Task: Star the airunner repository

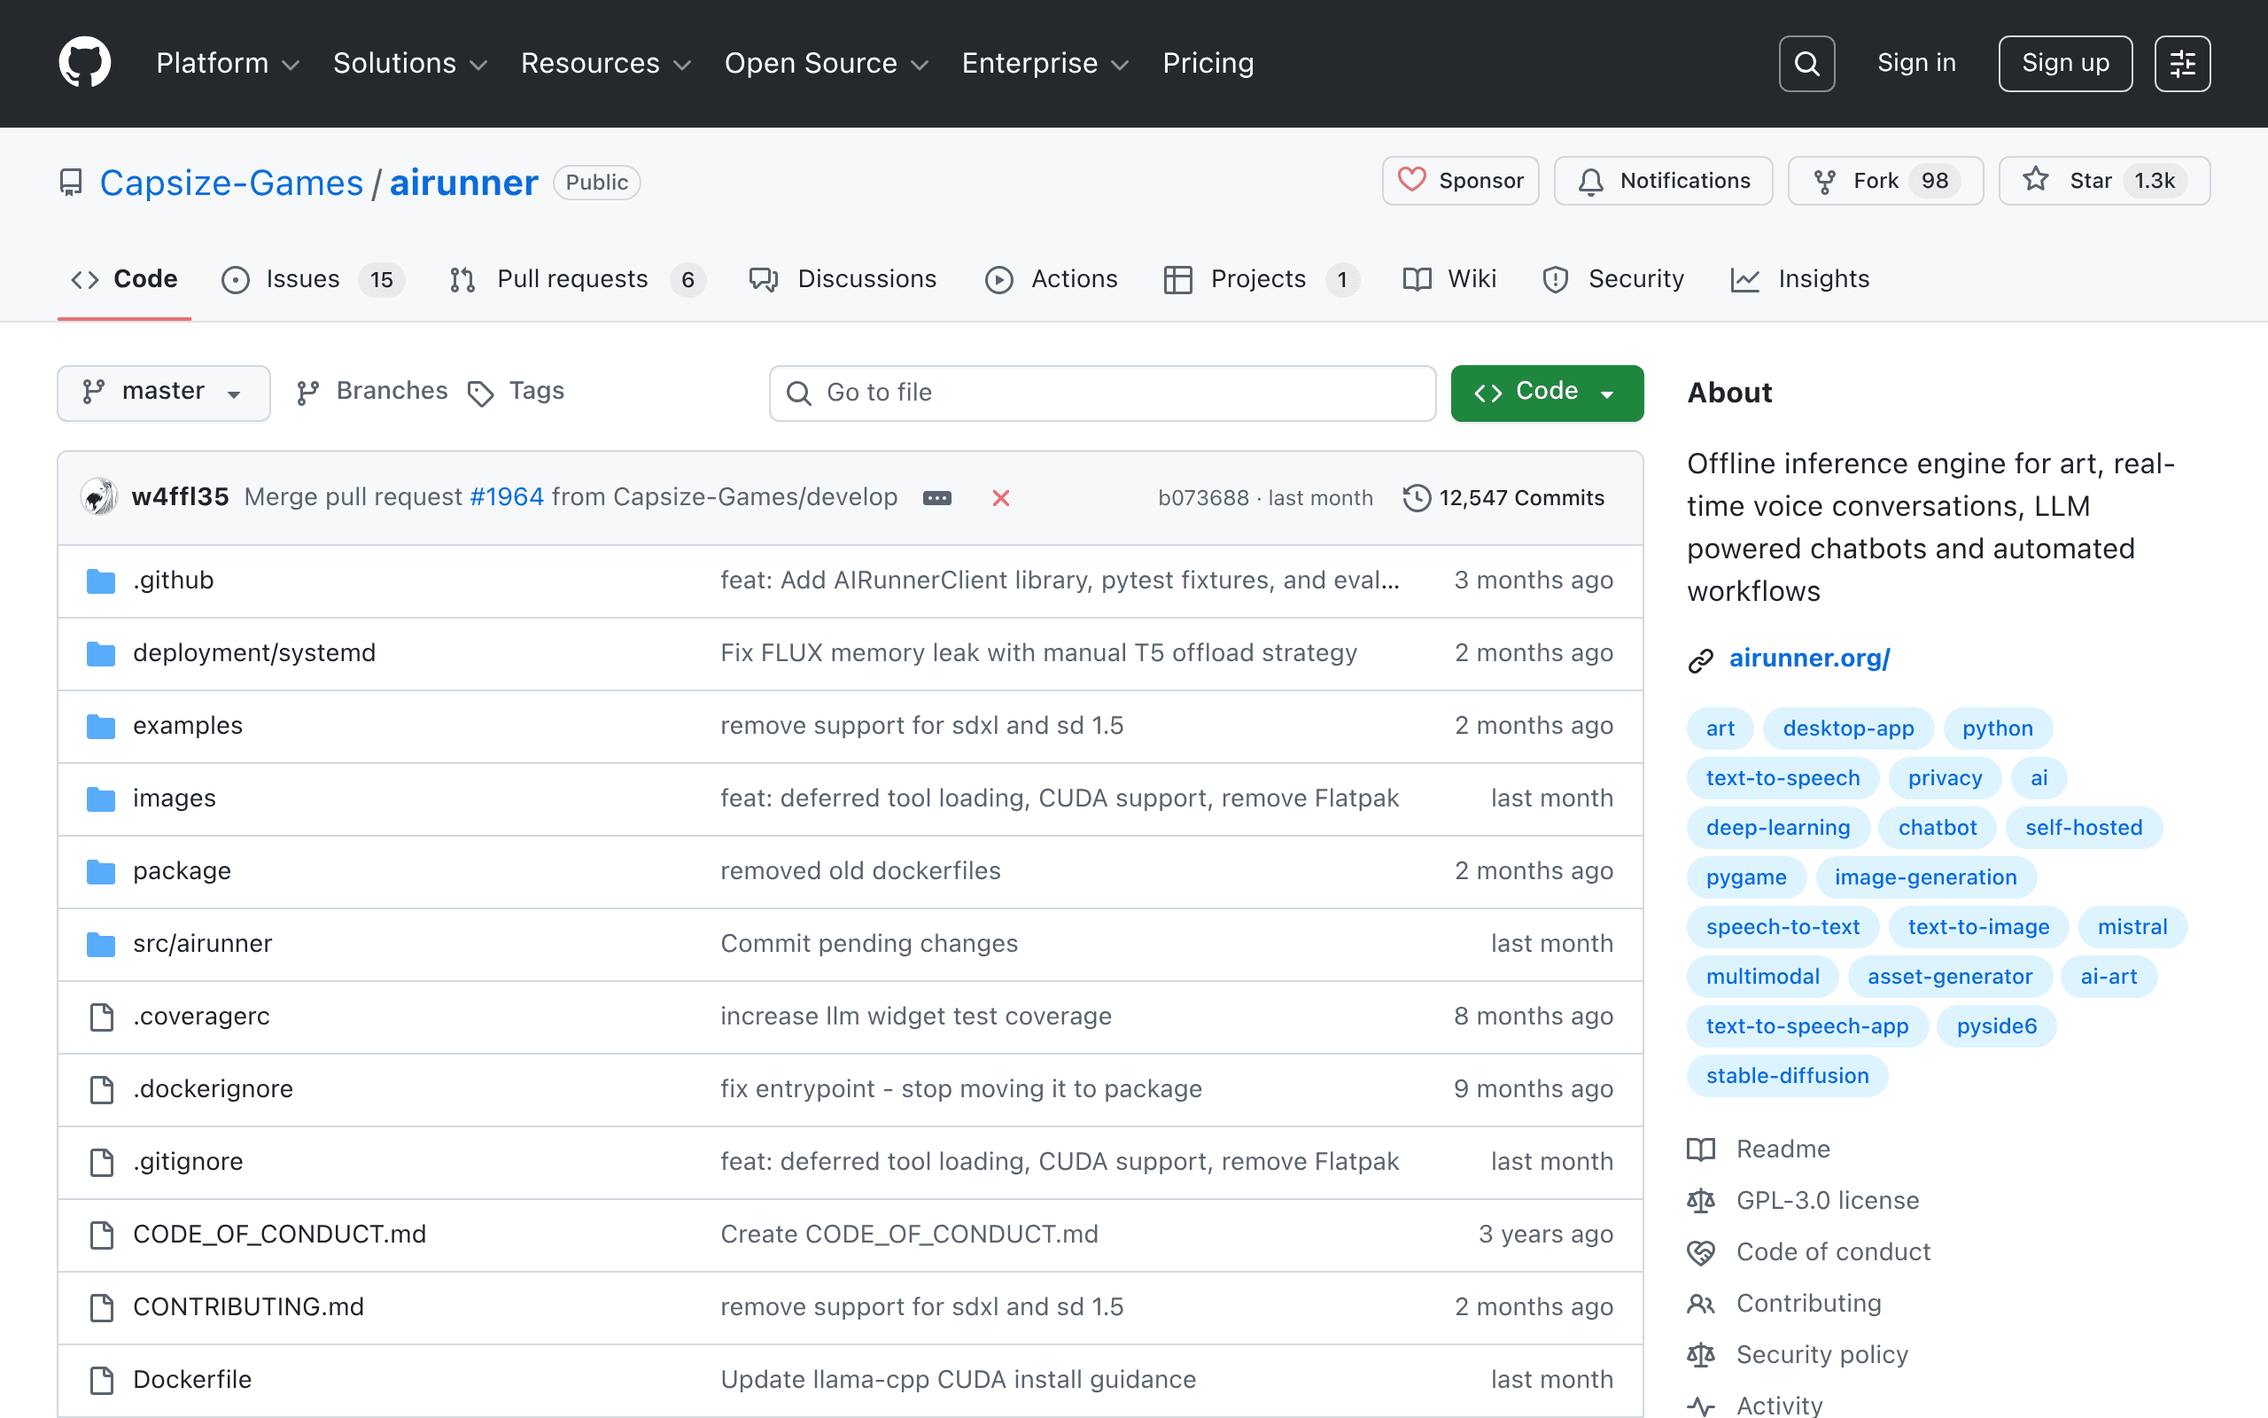Action: point(2104,180)
